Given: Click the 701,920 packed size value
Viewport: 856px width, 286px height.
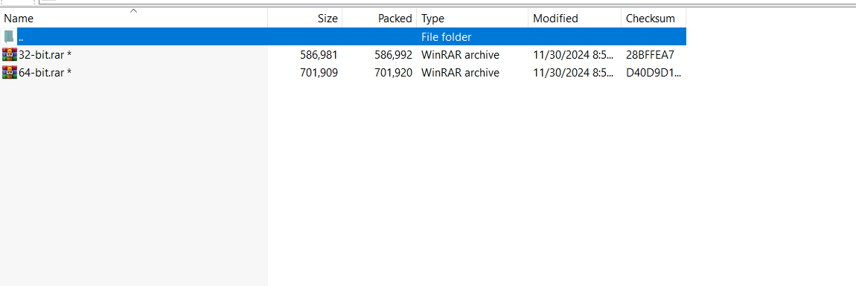Looking at the screenshot, I should [x=393, y=73].
